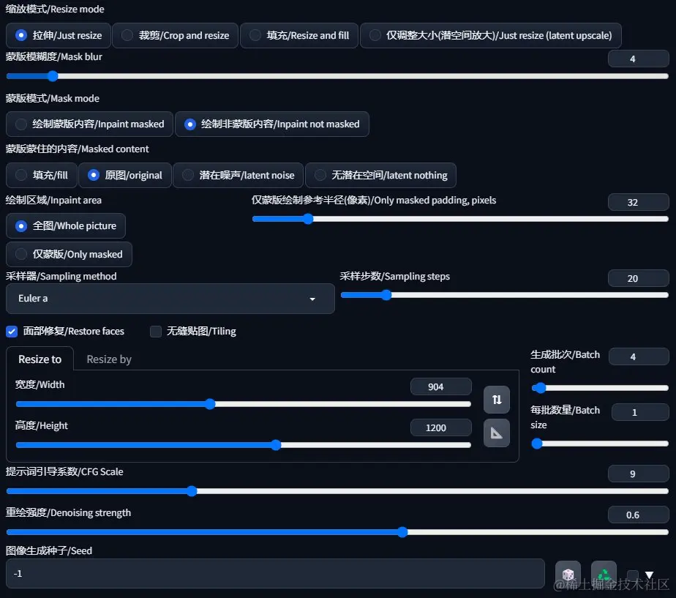Switch to the Resize by tab

pos(109,359)
